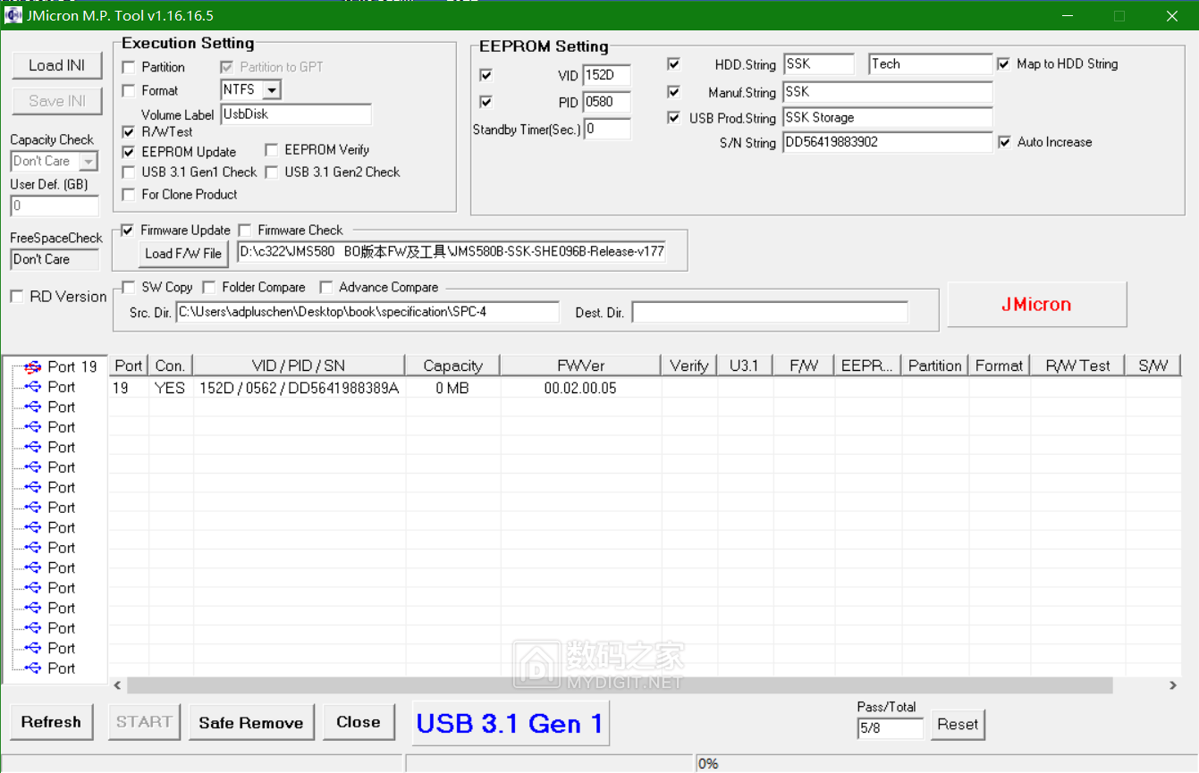
Task: Open the Capacity Check Don't Care dropdown
Action: click(x=89, y=162)
